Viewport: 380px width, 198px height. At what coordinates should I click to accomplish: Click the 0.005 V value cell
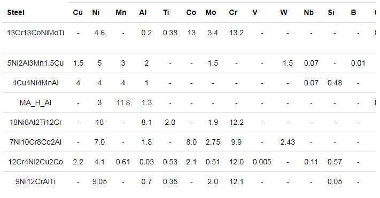coord(262,162)
